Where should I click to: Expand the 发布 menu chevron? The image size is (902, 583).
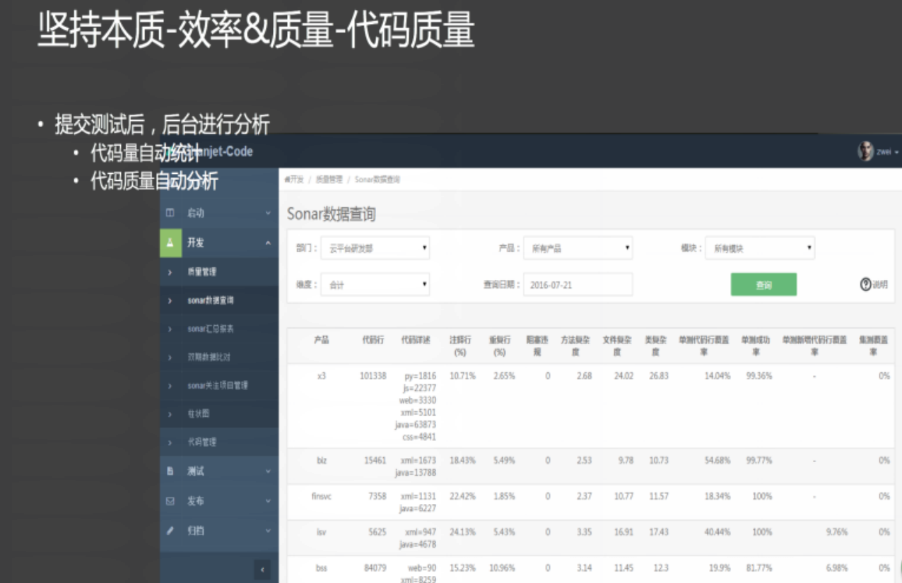tap(268, 501)
